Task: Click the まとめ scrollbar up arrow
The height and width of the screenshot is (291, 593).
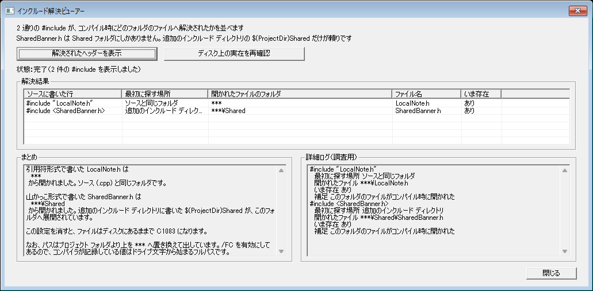Action: [281, 170]
